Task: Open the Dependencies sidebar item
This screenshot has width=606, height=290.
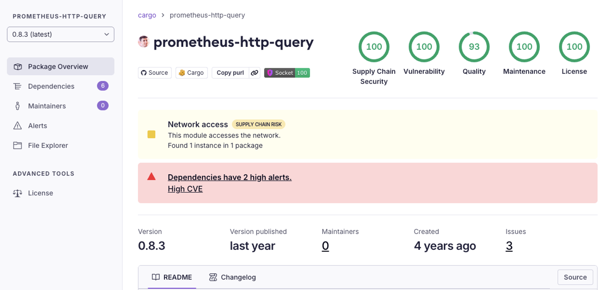Action: pos(61,86)
